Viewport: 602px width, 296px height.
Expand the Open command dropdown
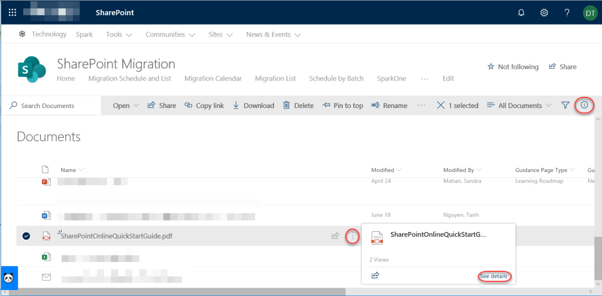126,106
